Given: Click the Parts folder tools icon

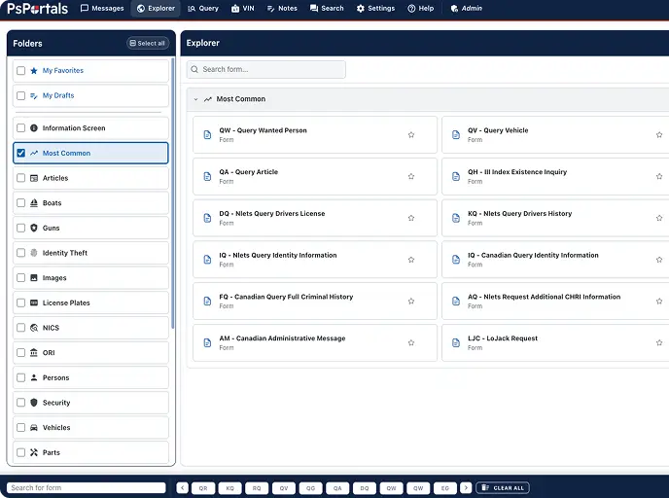Looking at the screenshot, I should 34,452.
